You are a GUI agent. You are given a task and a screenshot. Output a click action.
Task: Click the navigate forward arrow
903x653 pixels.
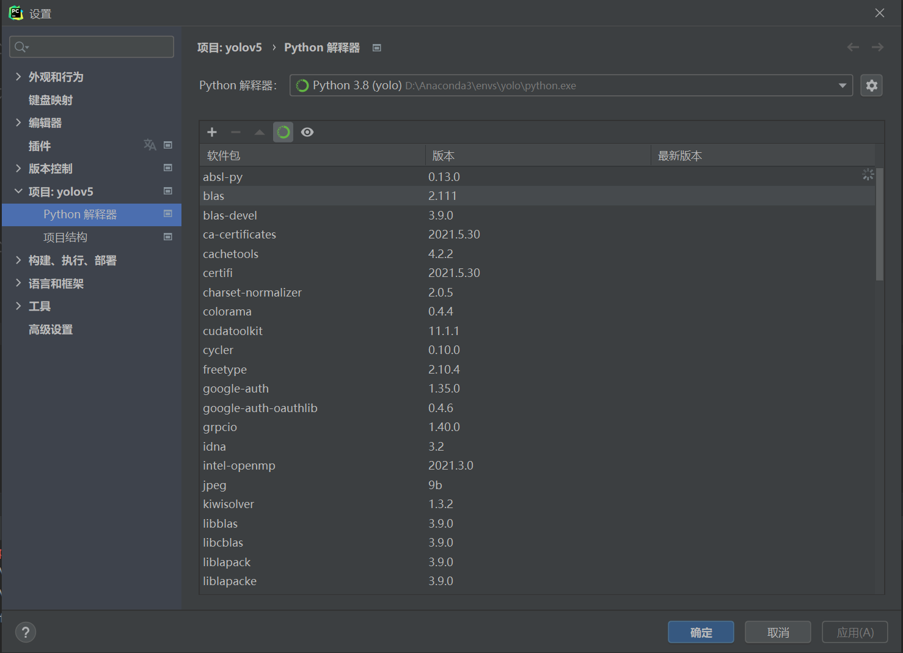tap(877, 47)
